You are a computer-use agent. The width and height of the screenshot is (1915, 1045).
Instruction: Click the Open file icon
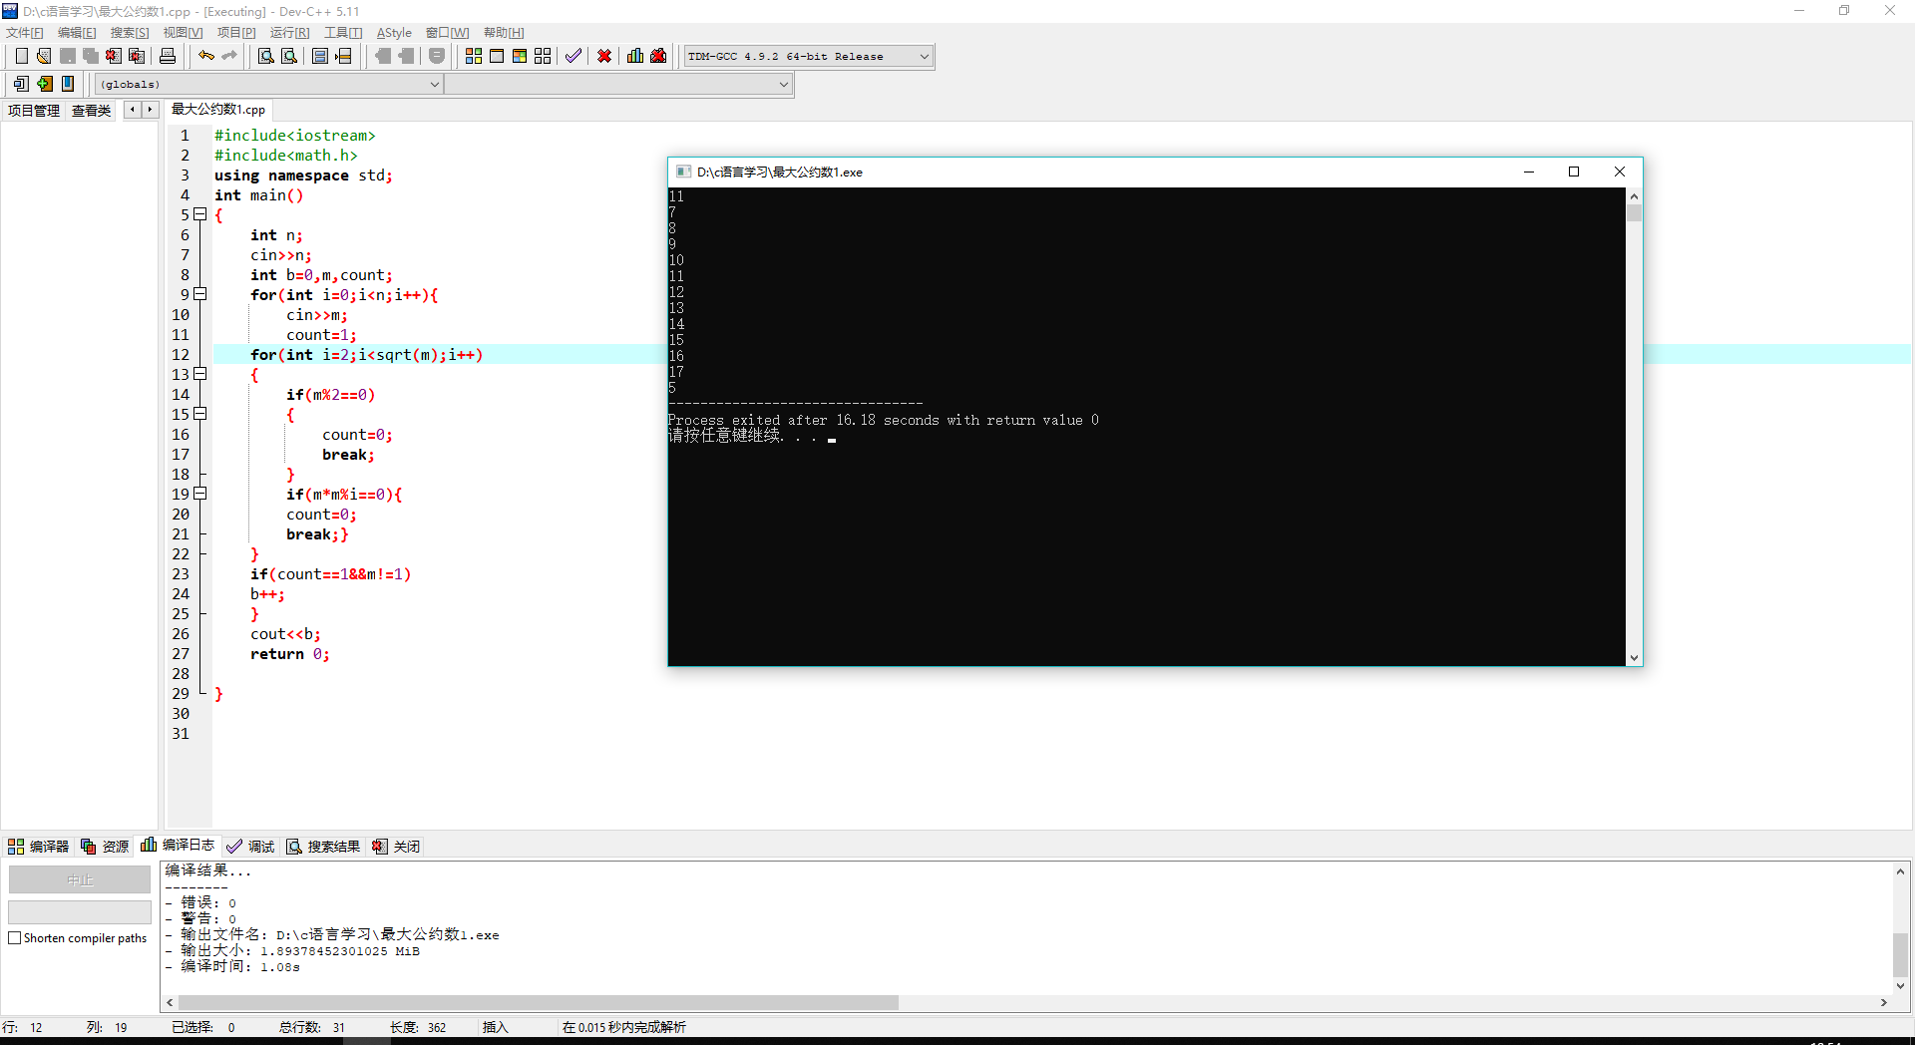(x=44, y=56)
